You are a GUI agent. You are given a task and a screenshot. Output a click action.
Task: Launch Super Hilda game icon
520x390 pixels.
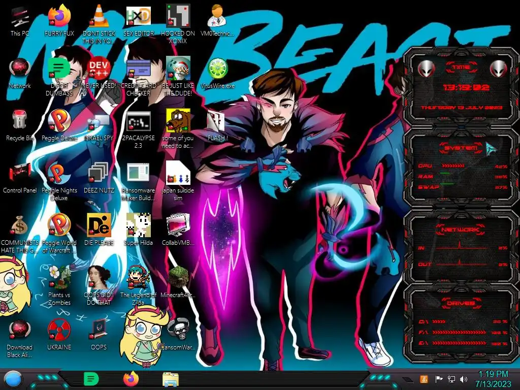tap(138, 231)
